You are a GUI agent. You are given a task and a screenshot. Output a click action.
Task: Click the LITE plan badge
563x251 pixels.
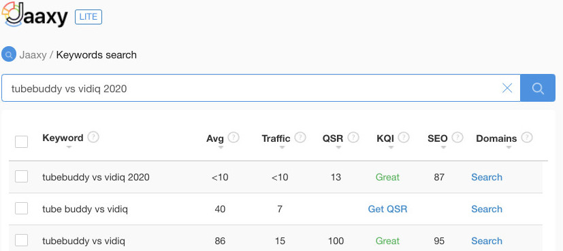pos(89,17)
